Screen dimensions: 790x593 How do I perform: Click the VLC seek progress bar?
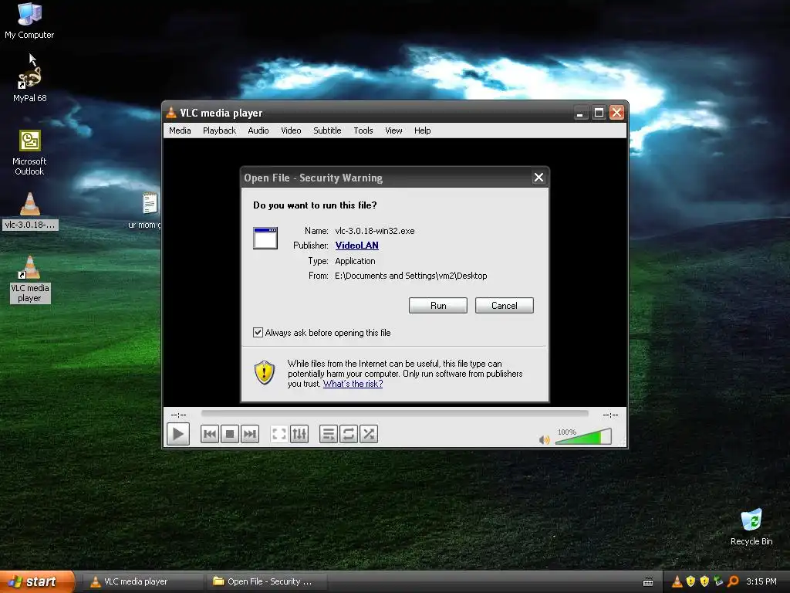coord(394,414)
